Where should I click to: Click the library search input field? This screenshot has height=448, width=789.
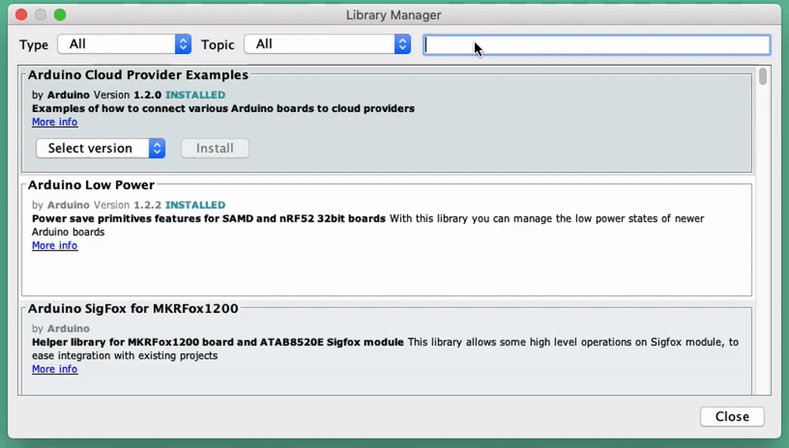(x=597, y=45)
